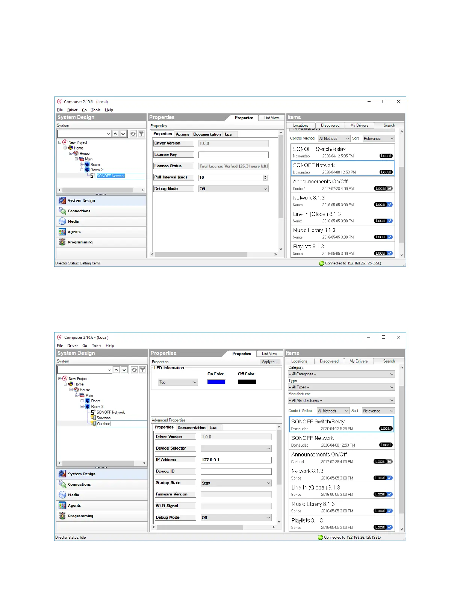Open Media via its disc icon in the top window

tap(62, 222)
